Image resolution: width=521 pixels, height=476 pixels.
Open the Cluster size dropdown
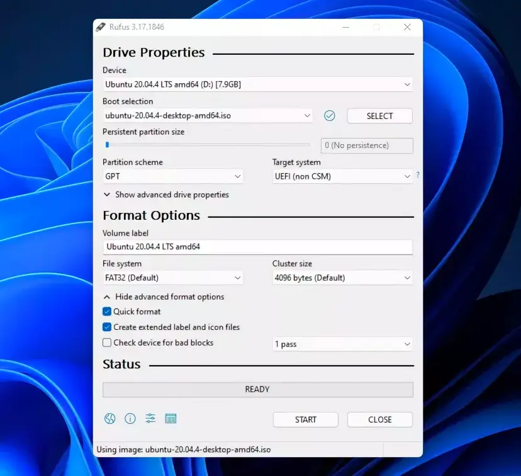point(342,278)
